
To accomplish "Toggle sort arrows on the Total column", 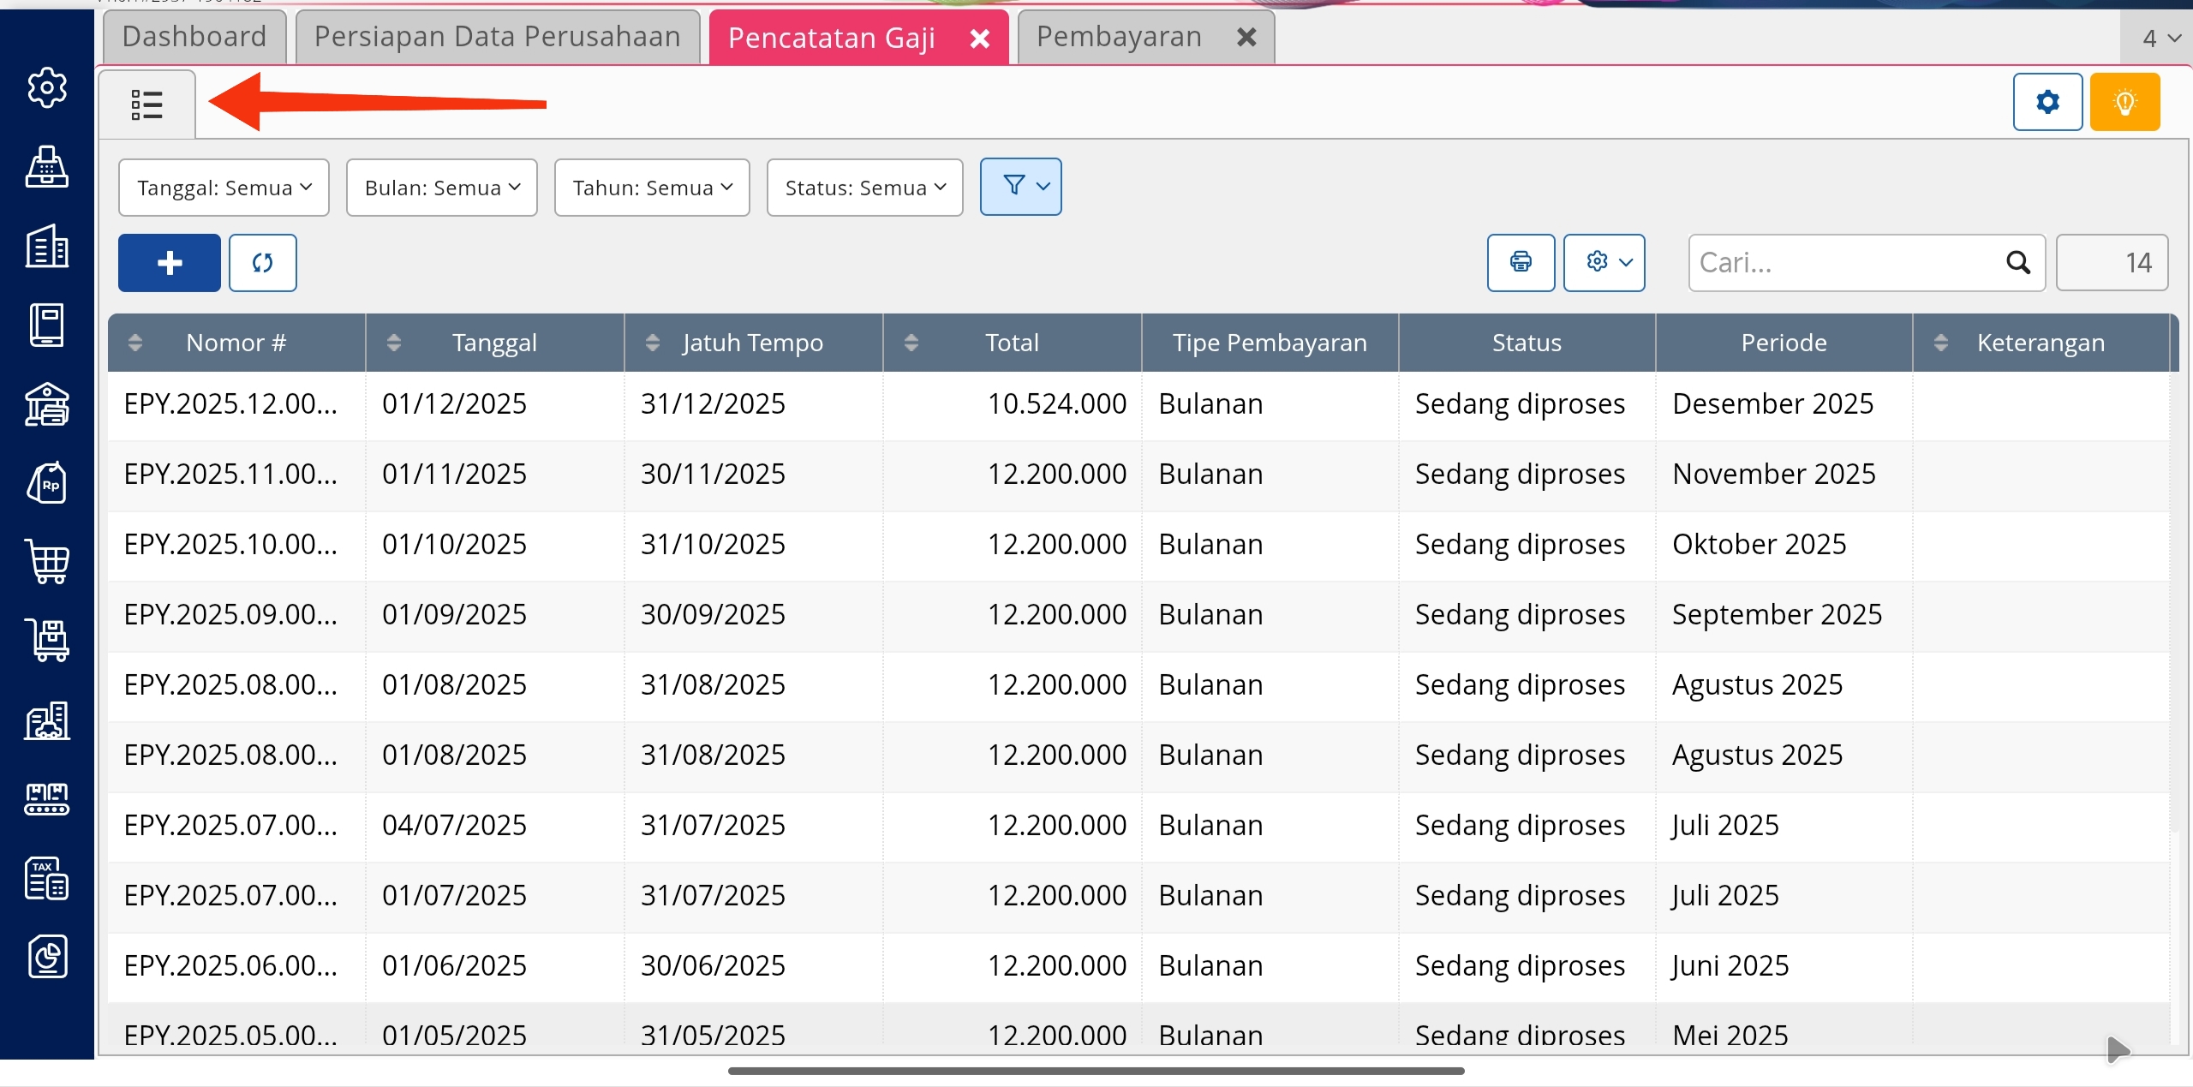I will pos(911,343).
